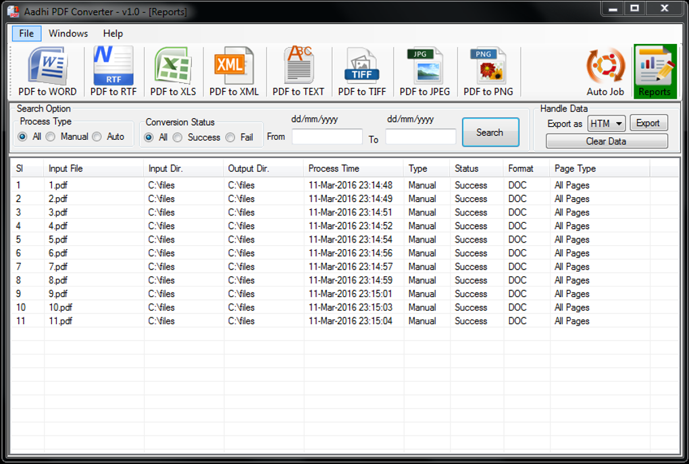Select the Manual process type radio button

coord(50,136)
